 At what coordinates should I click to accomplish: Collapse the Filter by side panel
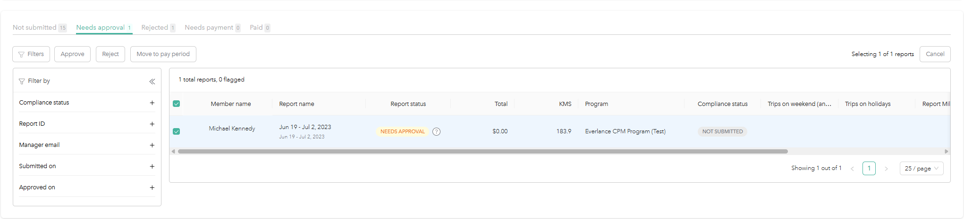point(152,81)
